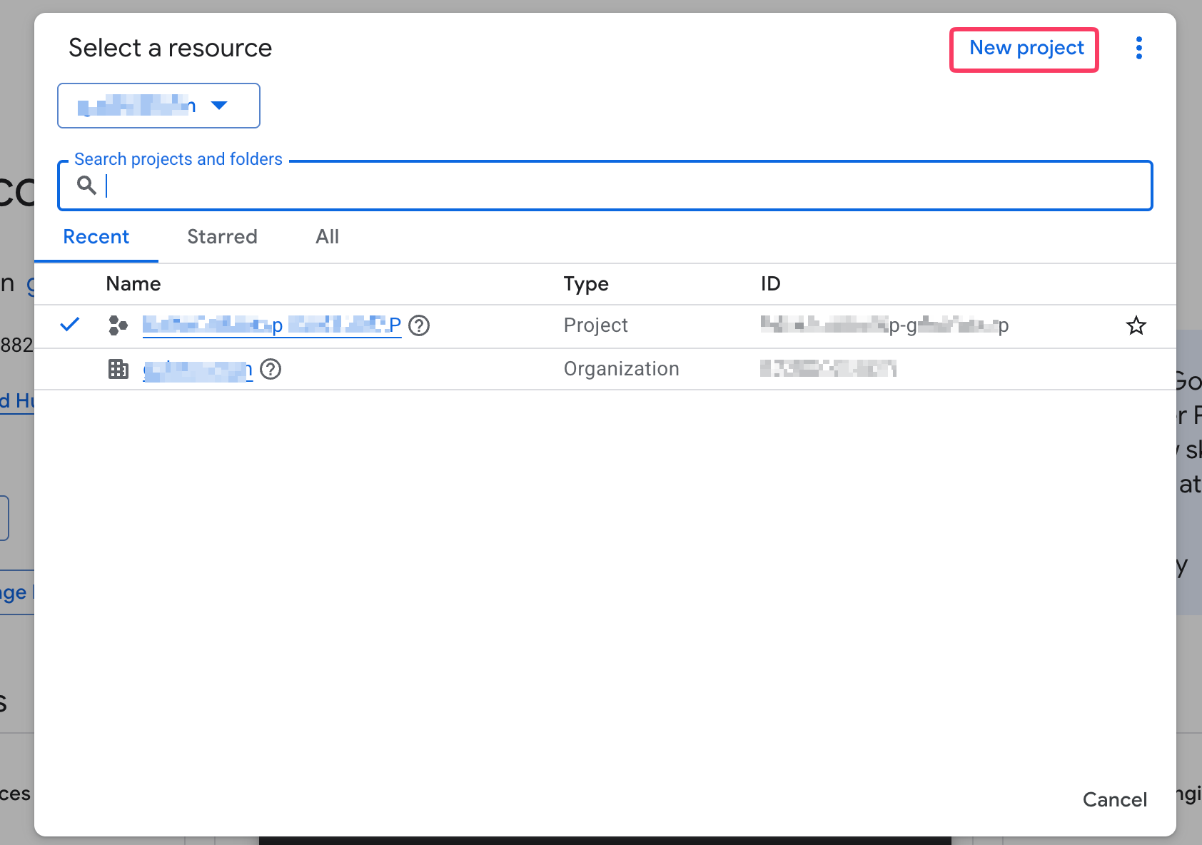Focus the Search projects and folders field
Viewport: 1202px width, 845px height.
(x=614, y=186)
